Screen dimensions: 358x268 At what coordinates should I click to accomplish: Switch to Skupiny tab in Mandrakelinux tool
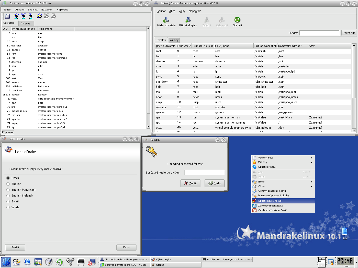click(174, 40)
